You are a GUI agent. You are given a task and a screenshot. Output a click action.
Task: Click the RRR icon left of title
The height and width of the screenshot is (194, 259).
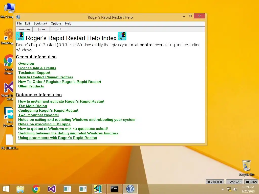20,36
